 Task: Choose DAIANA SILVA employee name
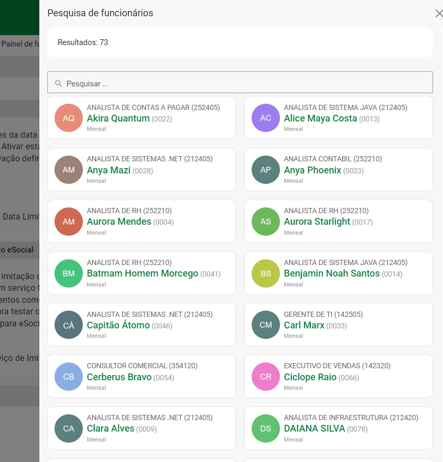[x=315, y=428]
